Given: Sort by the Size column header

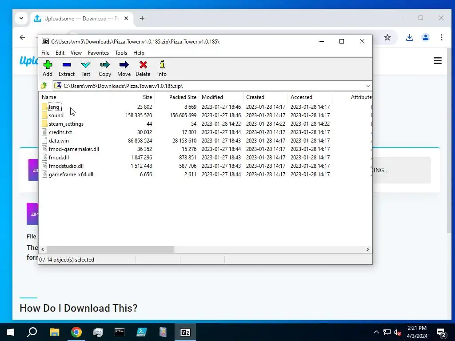Looking at the screenshot, I should pos(132,97).
